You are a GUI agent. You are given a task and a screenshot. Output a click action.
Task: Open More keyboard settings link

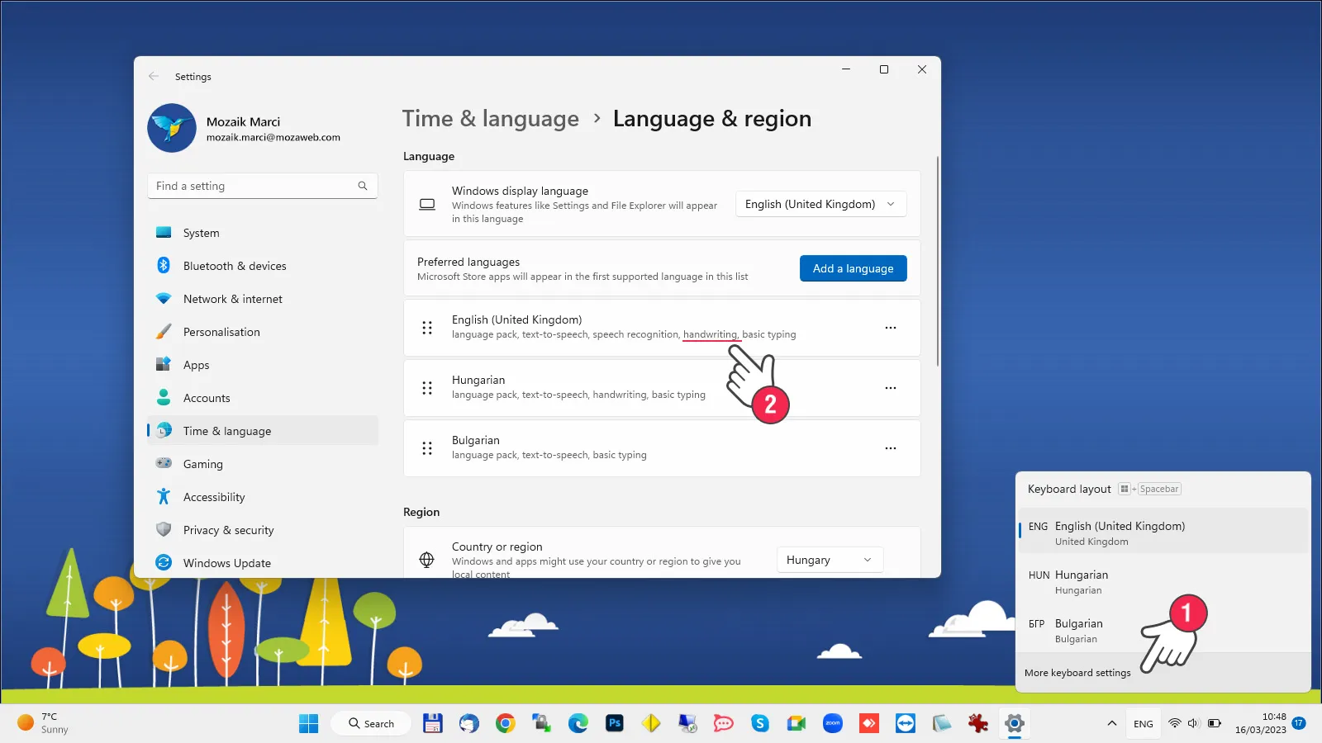coord(1077,673)
